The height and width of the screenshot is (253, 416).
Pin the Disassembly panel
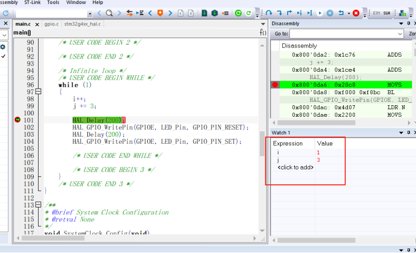pyautogui.click(x=408, y=24)
